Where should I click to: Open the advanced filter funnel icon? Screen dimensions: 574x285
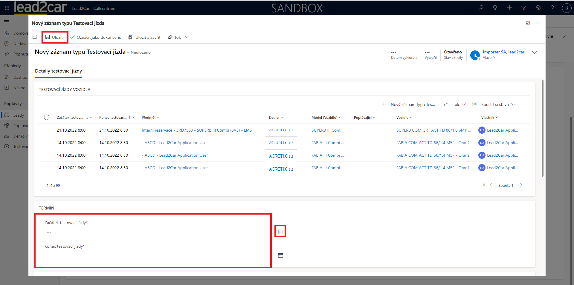(523, 8)
